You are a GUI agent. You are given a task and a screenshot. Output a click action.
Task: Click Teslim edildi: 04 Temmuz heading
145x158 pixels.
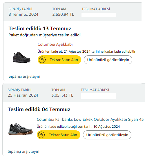(x=39, y=109)
